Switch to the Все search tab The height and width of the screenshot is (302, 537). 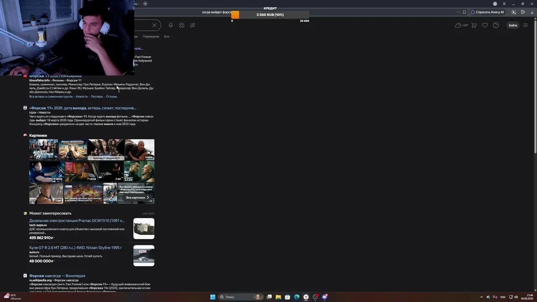(167, 36)
